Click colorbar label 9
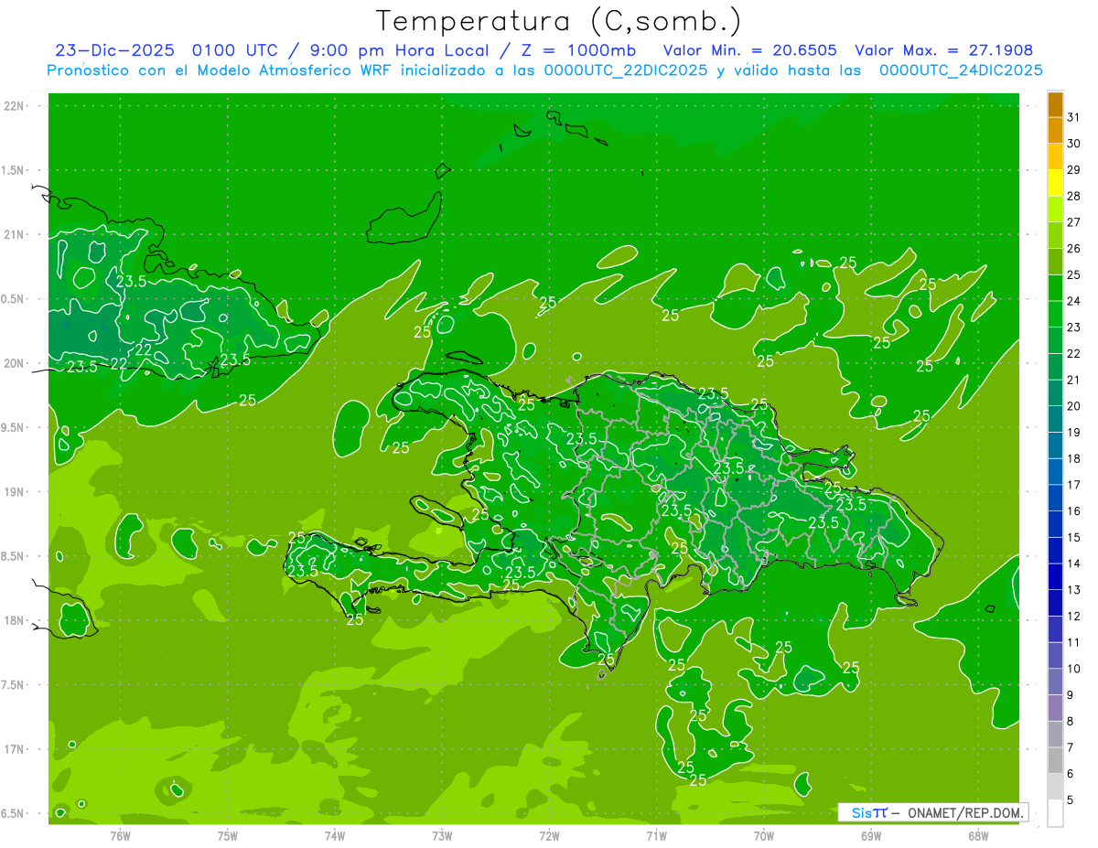 click(1070, 695)
